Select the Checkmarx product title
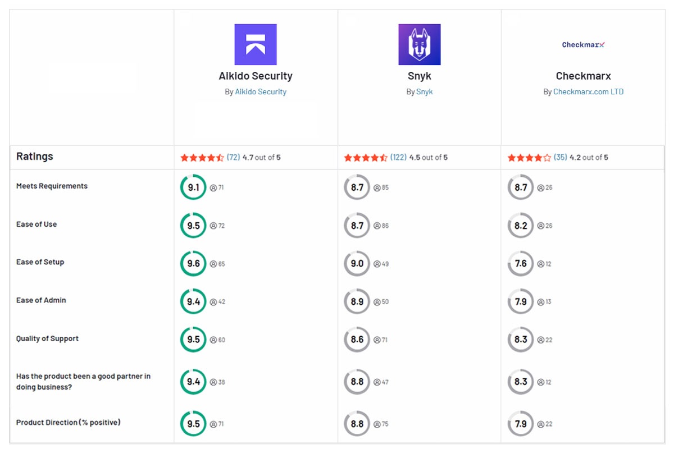The image size is (674, 449). [584, 76]
